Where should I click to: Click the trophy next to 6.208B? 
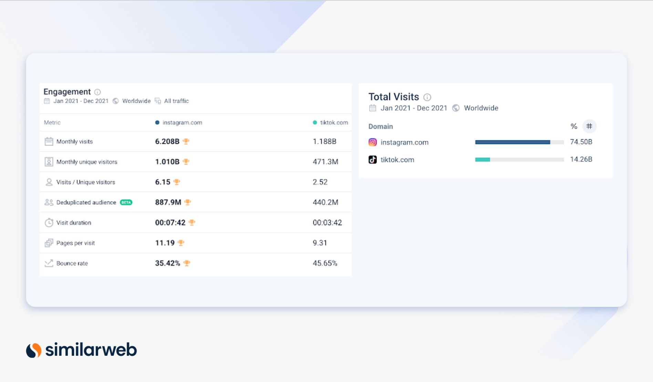tap(186, 141)
